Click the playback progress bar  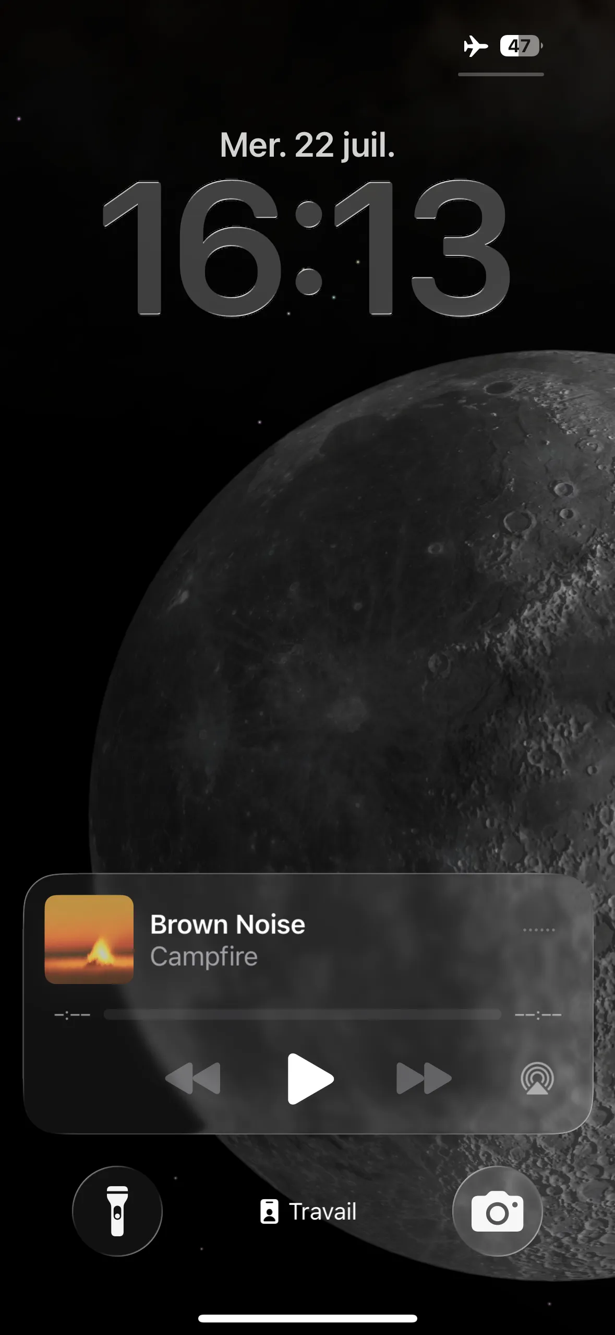[303, 1014]
